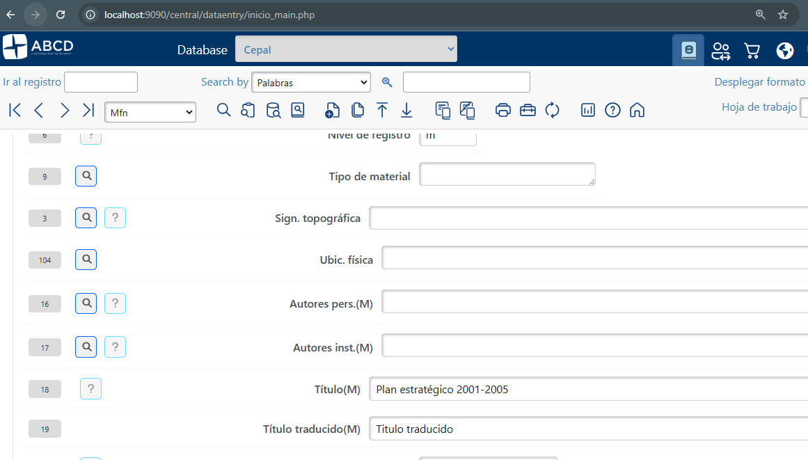This screenshot has width=808, height=460.
Task: Open the shopping cart acquisitions module
Action: tap(752, 50)
